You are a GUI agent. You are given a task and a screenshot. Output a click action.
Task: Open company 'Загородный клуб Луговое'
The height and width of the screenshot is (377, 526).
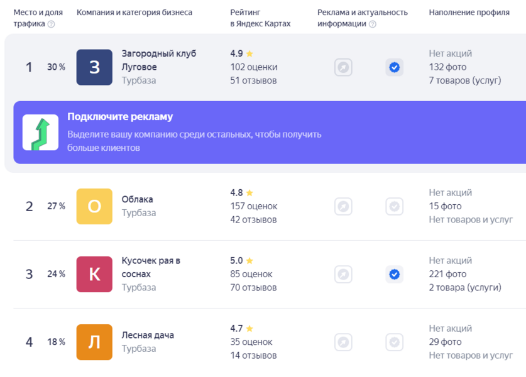click(158, 60)
